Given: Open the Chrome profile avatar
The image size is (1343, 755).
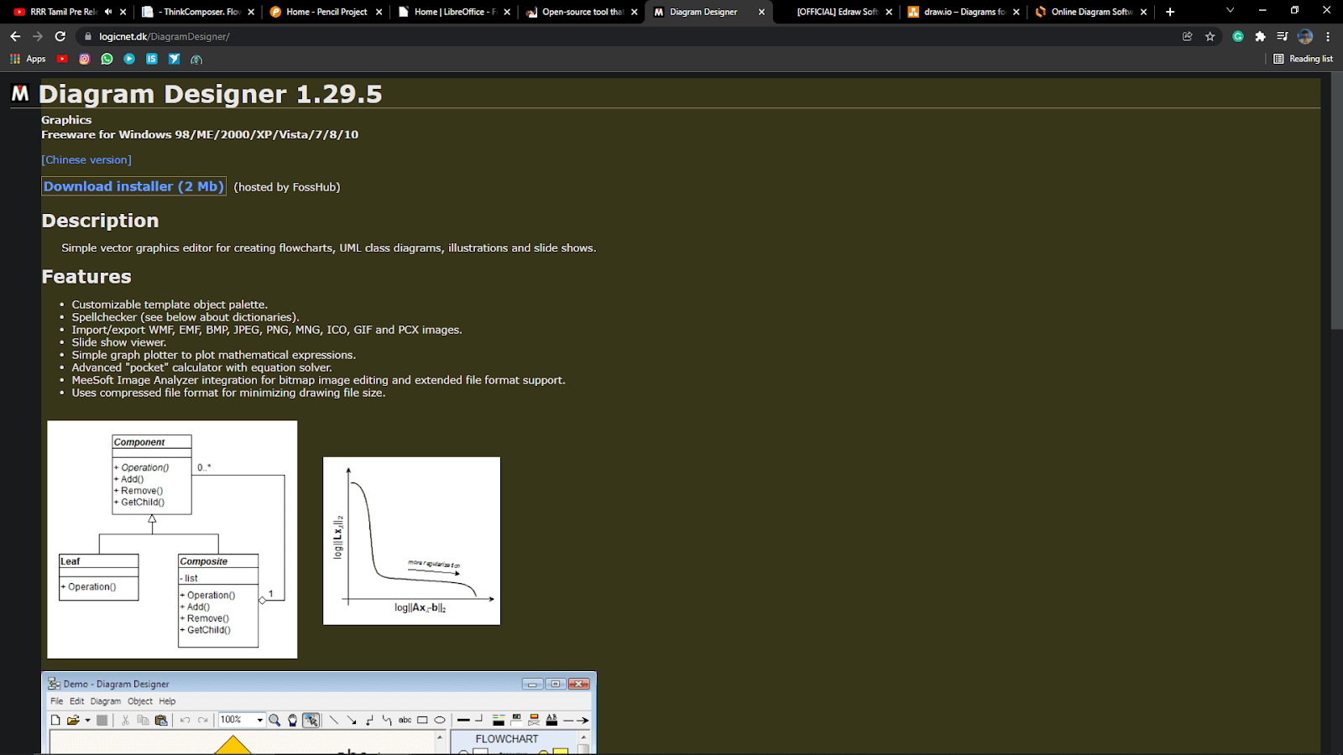Looking at the screenshot, I should point(1305,36).
